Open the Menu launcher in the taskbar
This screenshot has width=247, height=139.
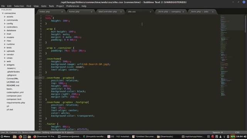click(5, 137)
